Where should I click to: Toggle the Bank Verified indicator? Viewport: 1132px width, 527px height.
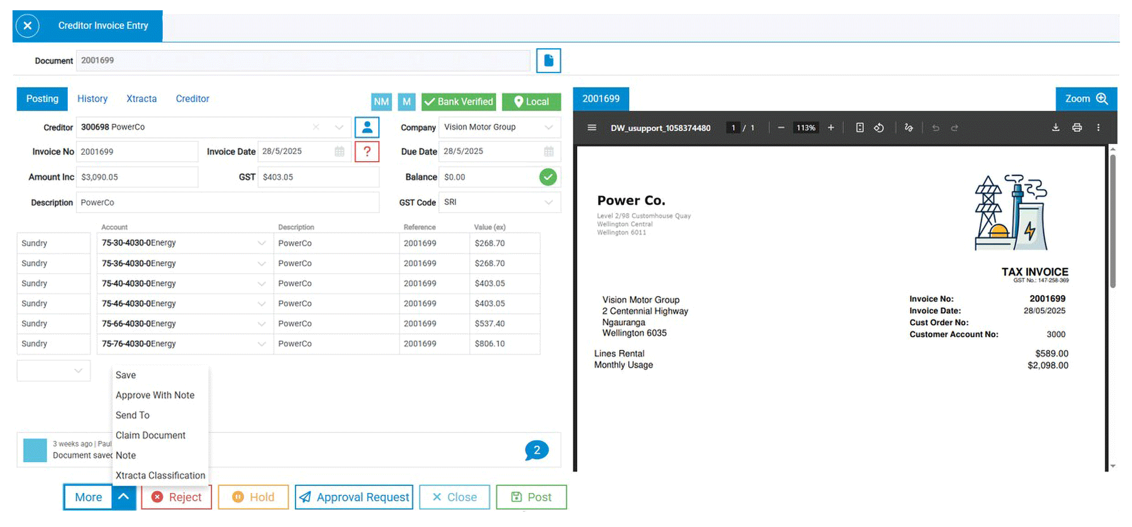458,102
